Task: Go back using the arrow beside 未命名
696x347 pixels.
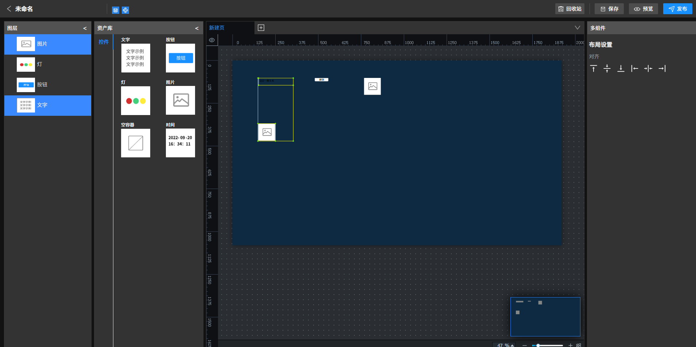Action: [9, 9]
